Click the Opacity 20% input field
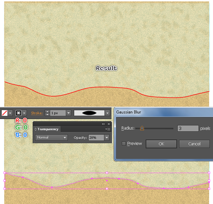The height and width of the screenshot is (204, 213). pyautogui.click(x=96, y=138)
